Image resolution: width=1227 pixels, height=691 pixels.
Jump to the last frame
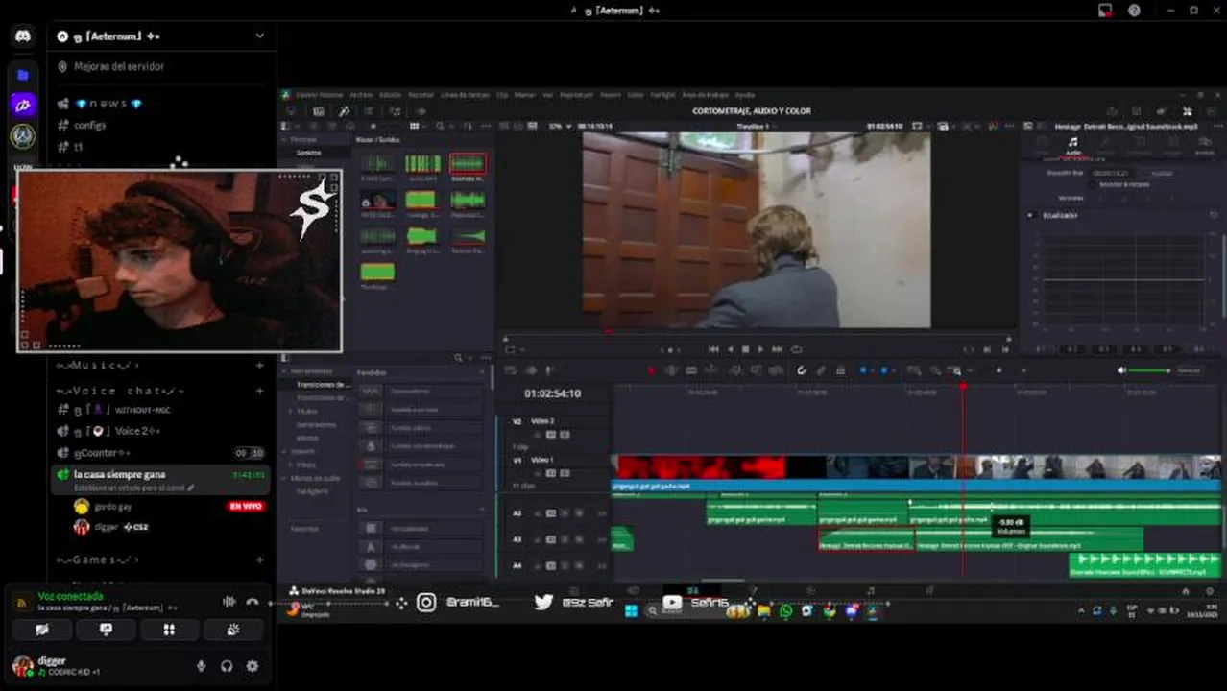[x=777, y=349]
